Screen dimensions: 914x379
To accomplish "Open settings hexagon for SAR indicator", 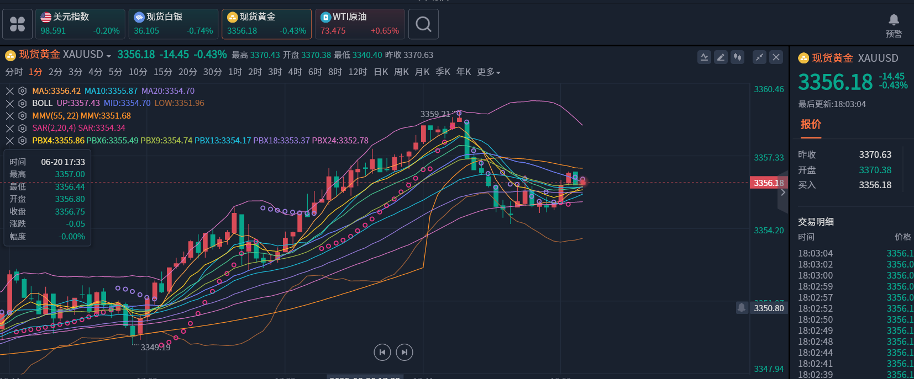I will (x=22, y=128).
